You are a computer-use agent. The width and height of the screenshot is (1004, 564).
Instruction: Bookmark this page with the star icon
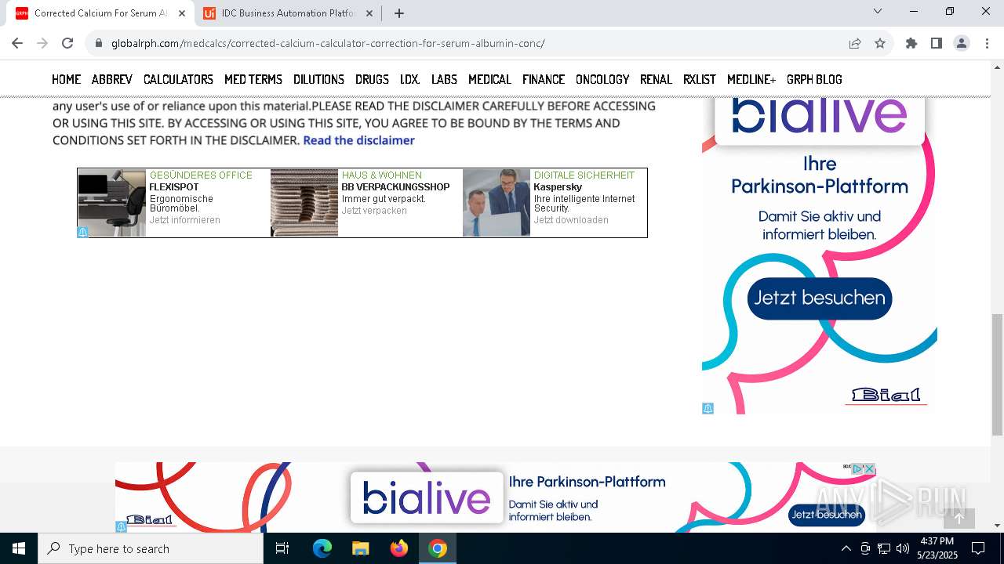(880, 43)
